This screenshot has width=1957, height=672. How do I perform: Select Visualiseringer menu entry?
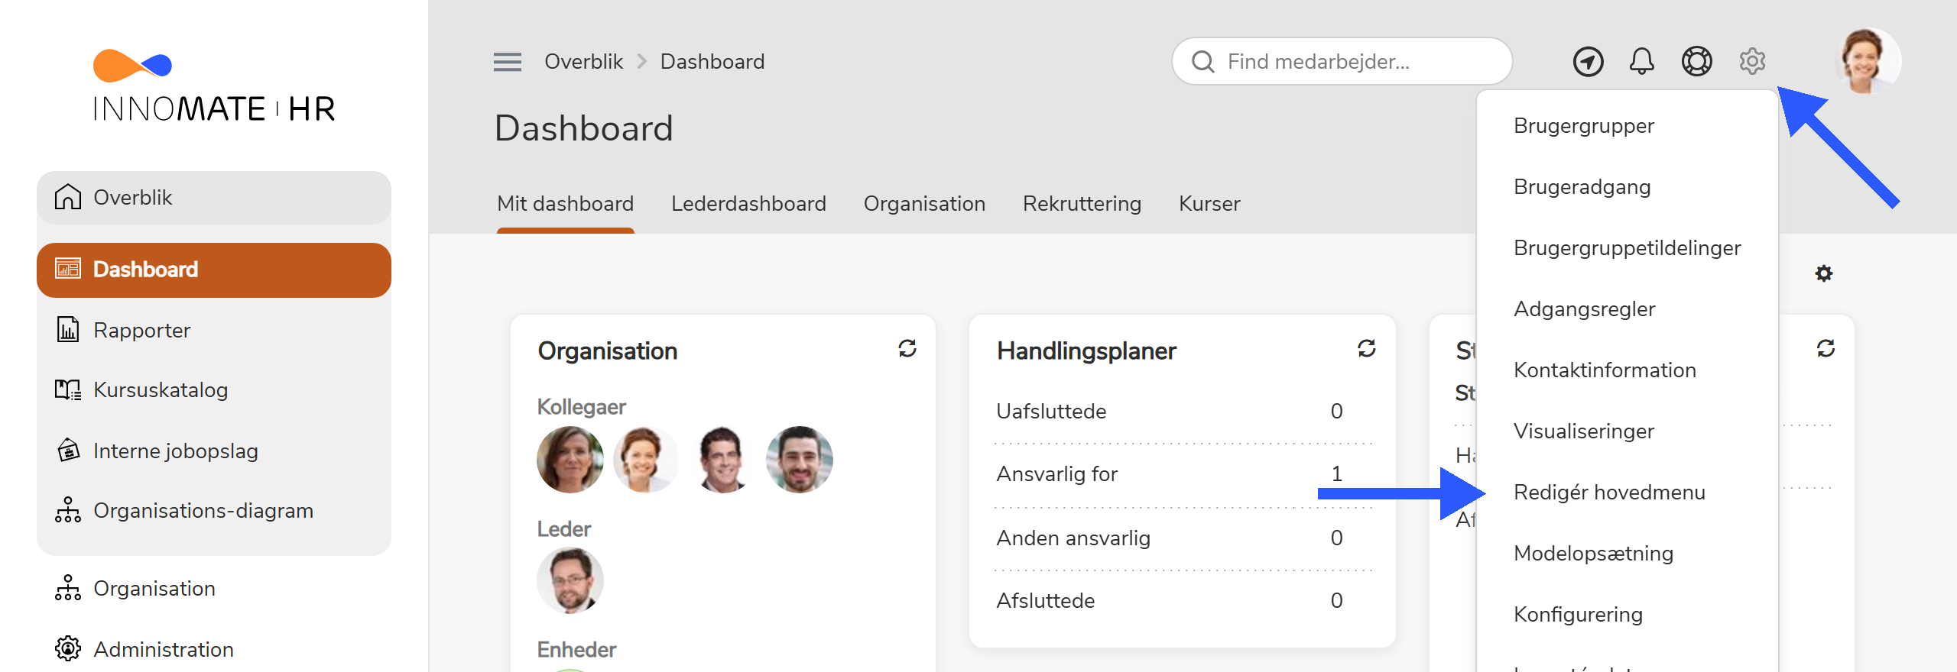[1628, 431]
